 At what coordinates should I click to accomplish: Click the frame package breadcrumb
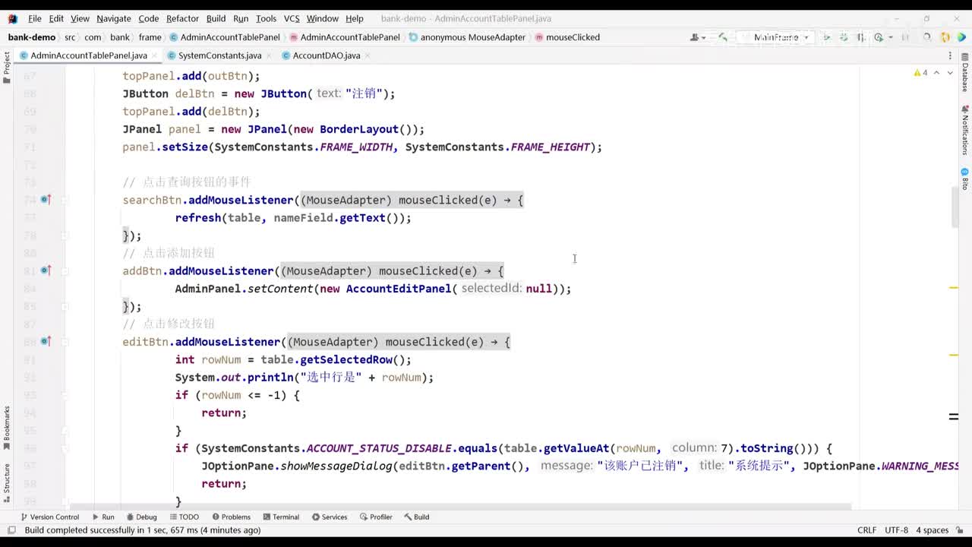point(150,37)
